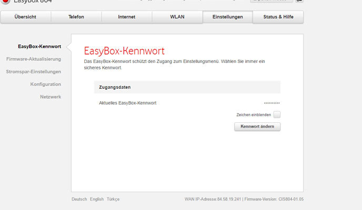
Task: Enable the Zeichen einblenden checkbox
Action: click(277, 114)
